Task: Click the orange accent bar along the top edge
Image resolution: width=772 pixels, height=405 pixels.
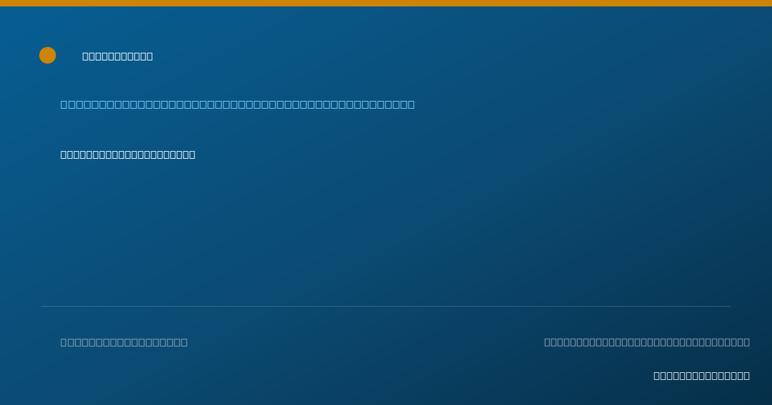Action: point(386,3)
